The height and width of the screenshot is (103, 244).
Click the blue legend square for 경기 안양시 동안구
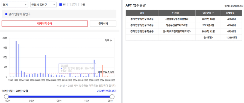point(6,14)
